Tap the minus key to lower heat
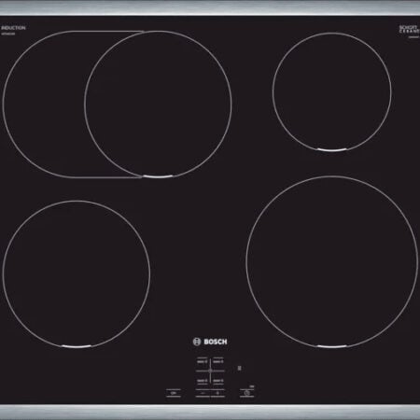 tap(203, 393)
